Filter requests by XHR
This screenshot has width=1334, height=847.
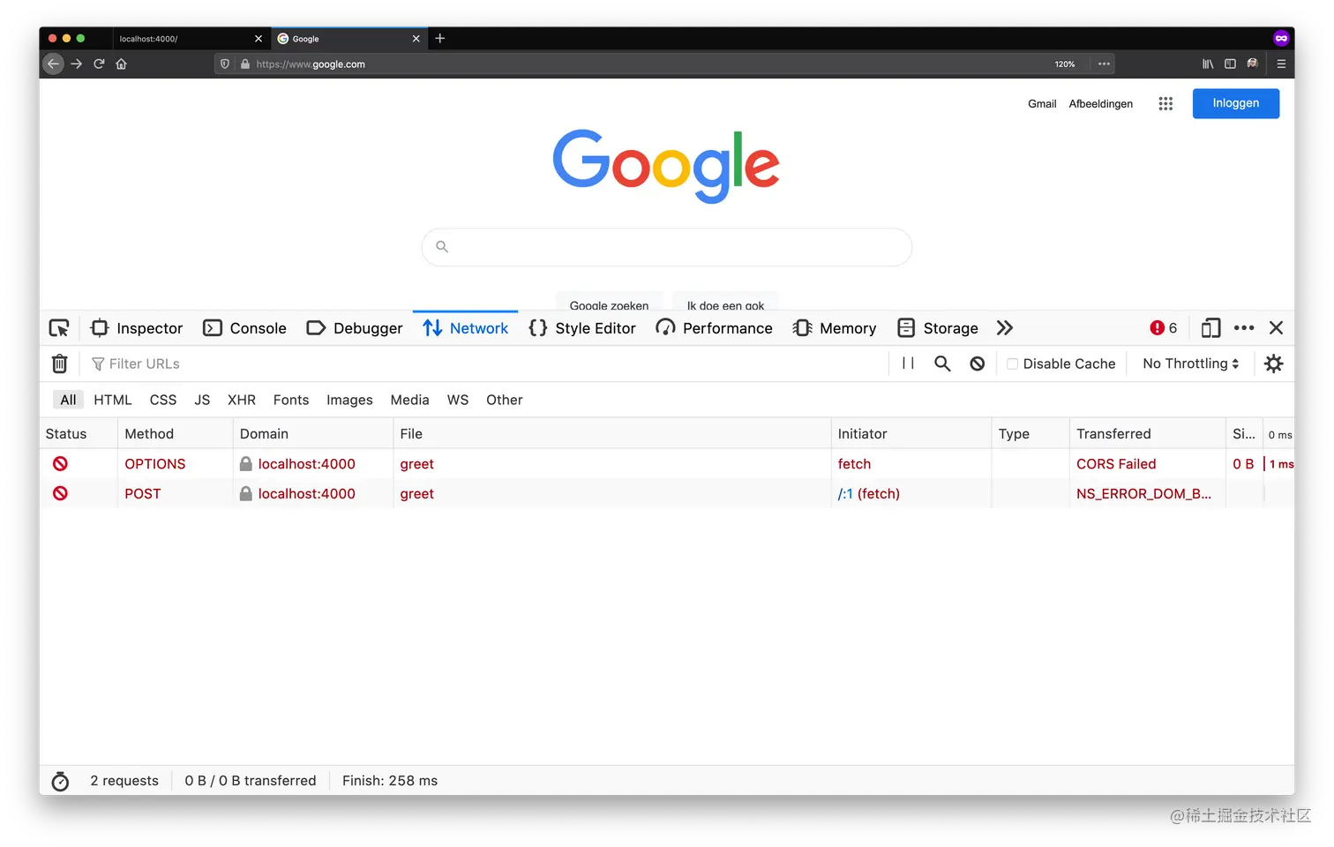[242, 400]
